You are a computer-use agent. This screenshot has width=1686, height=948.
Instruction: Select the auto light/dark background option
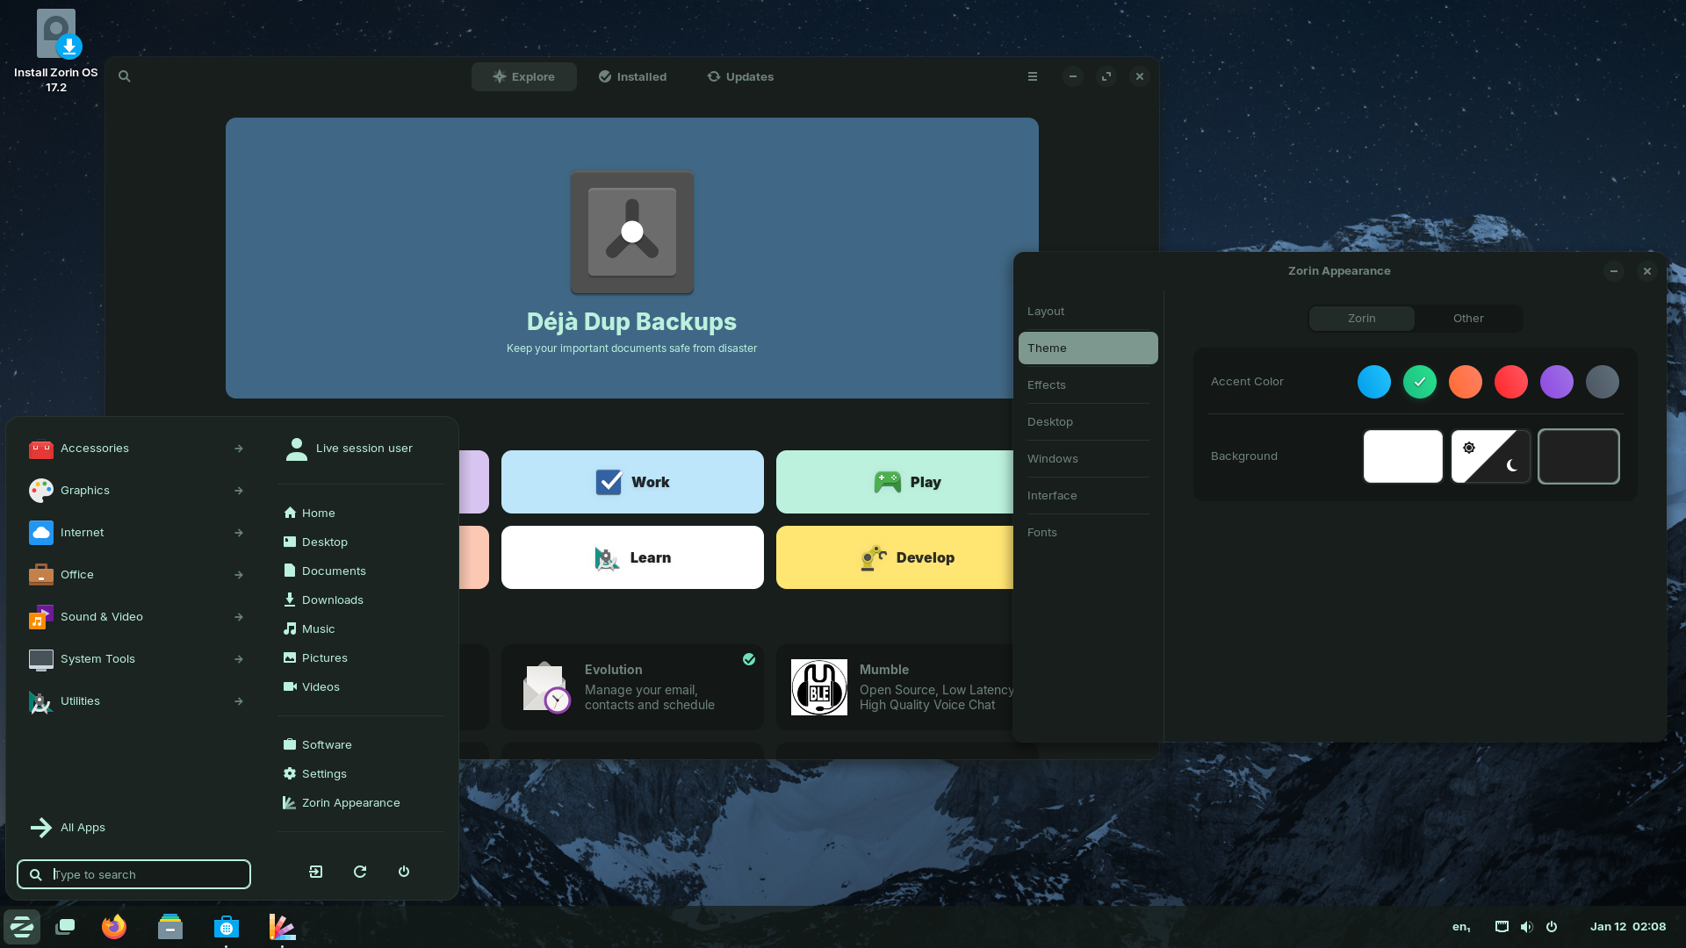[1490, 456]
